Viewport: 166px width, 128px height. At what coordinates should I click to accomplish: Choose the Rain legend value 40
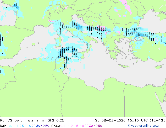coord(43,126)
